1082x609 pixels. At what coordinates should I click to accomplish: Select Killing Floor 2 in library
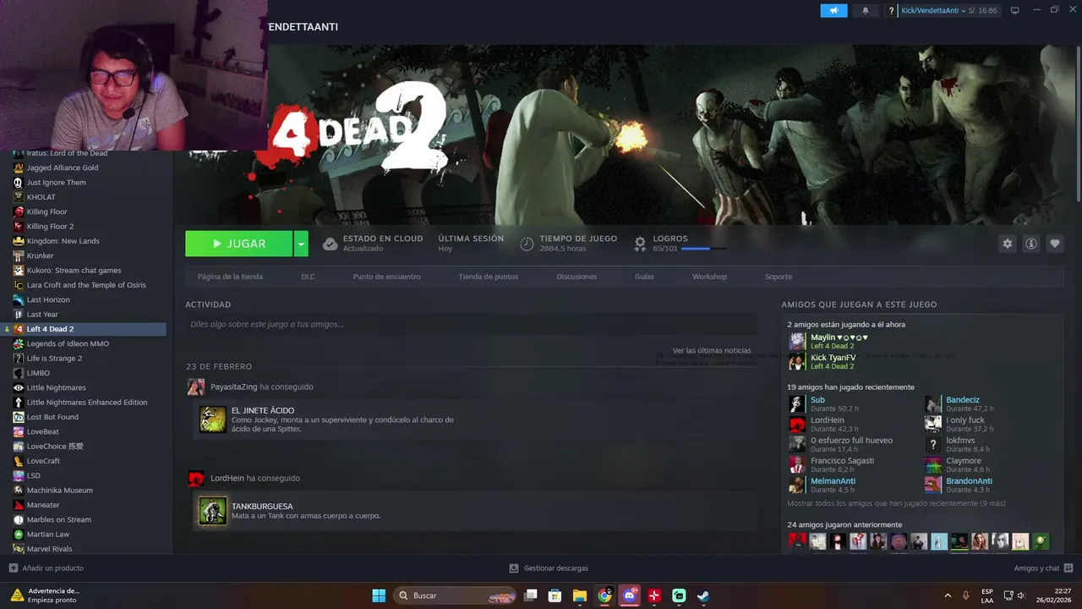[50, 226]
